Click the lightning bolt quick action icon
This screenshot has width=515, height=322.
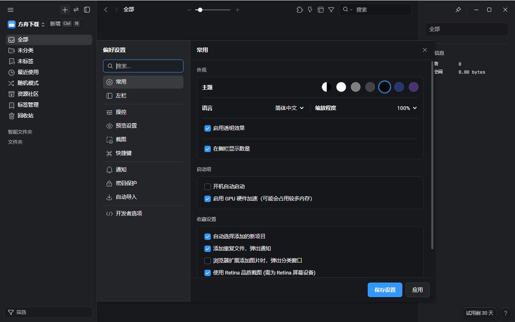click(310, 9)
